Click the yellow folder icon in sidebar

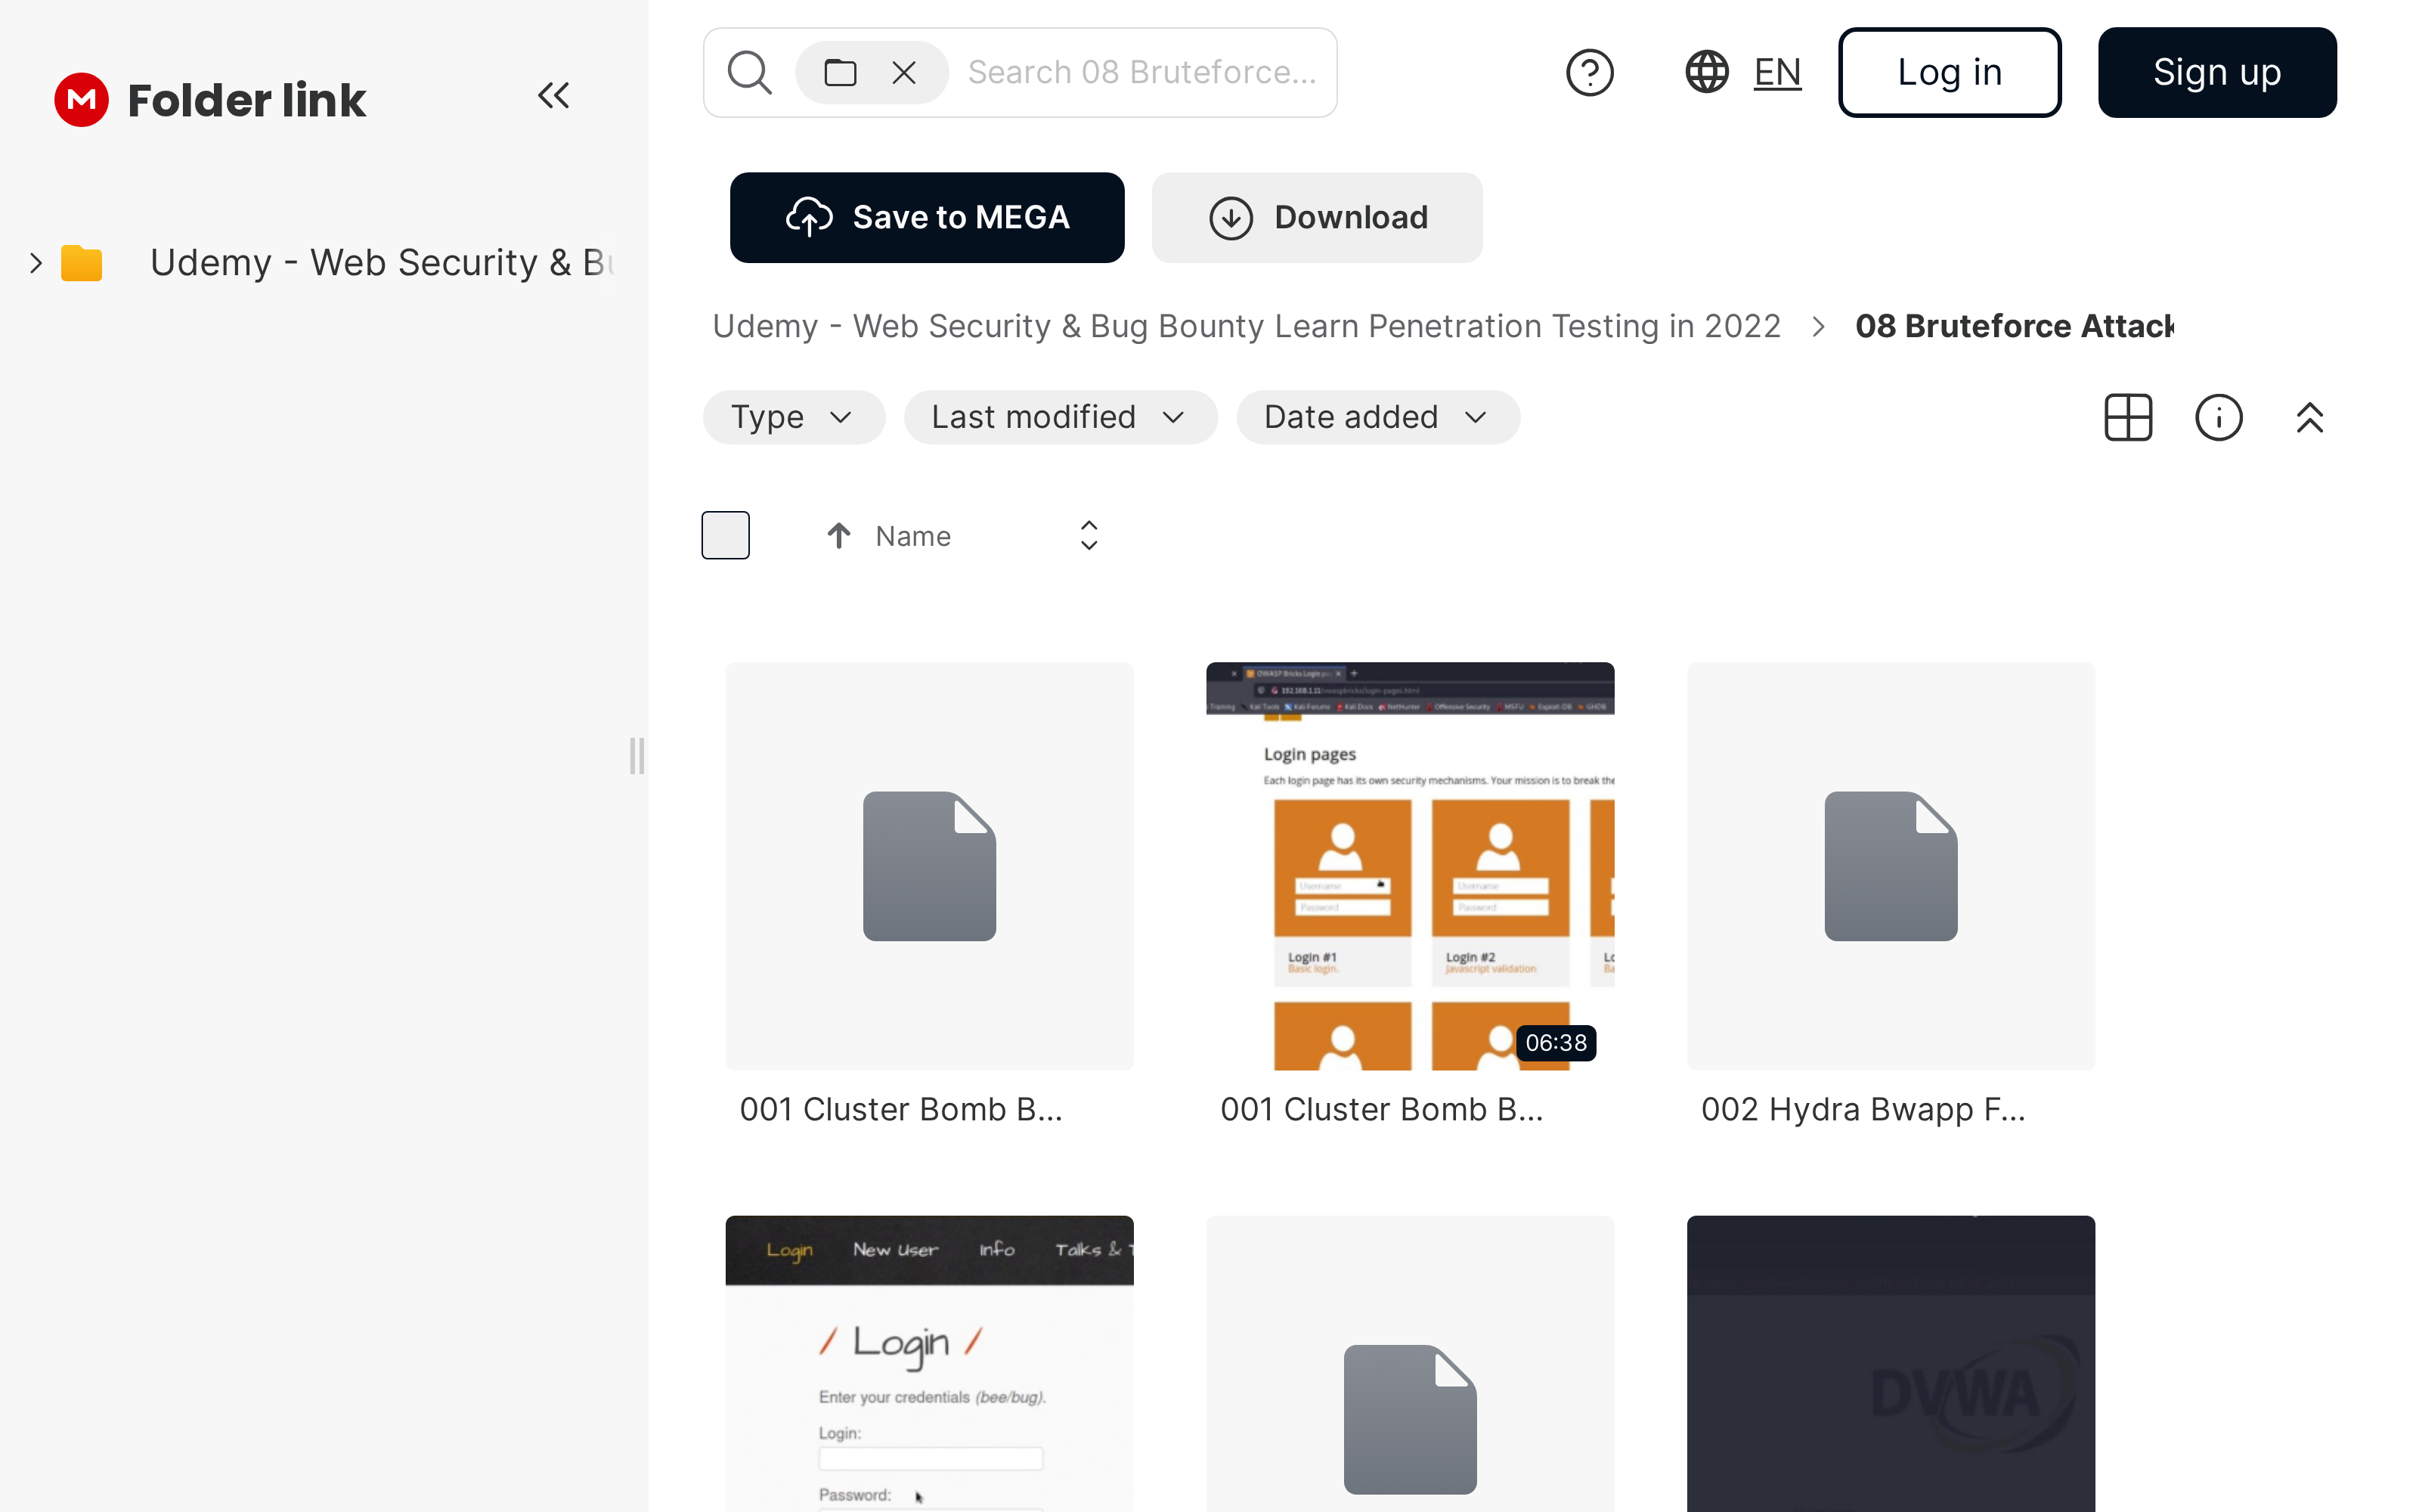tap(82, 263)
